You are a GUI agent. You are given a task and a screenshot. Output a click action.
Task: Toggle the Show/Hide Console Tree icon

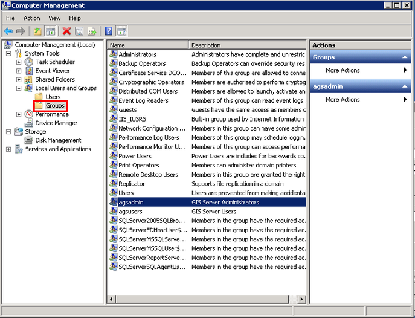coord(50,31)
